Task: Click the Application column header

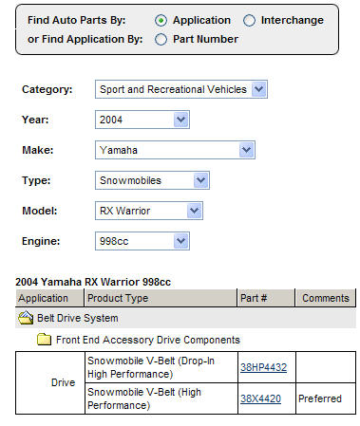Action: (x=49, y=298)
